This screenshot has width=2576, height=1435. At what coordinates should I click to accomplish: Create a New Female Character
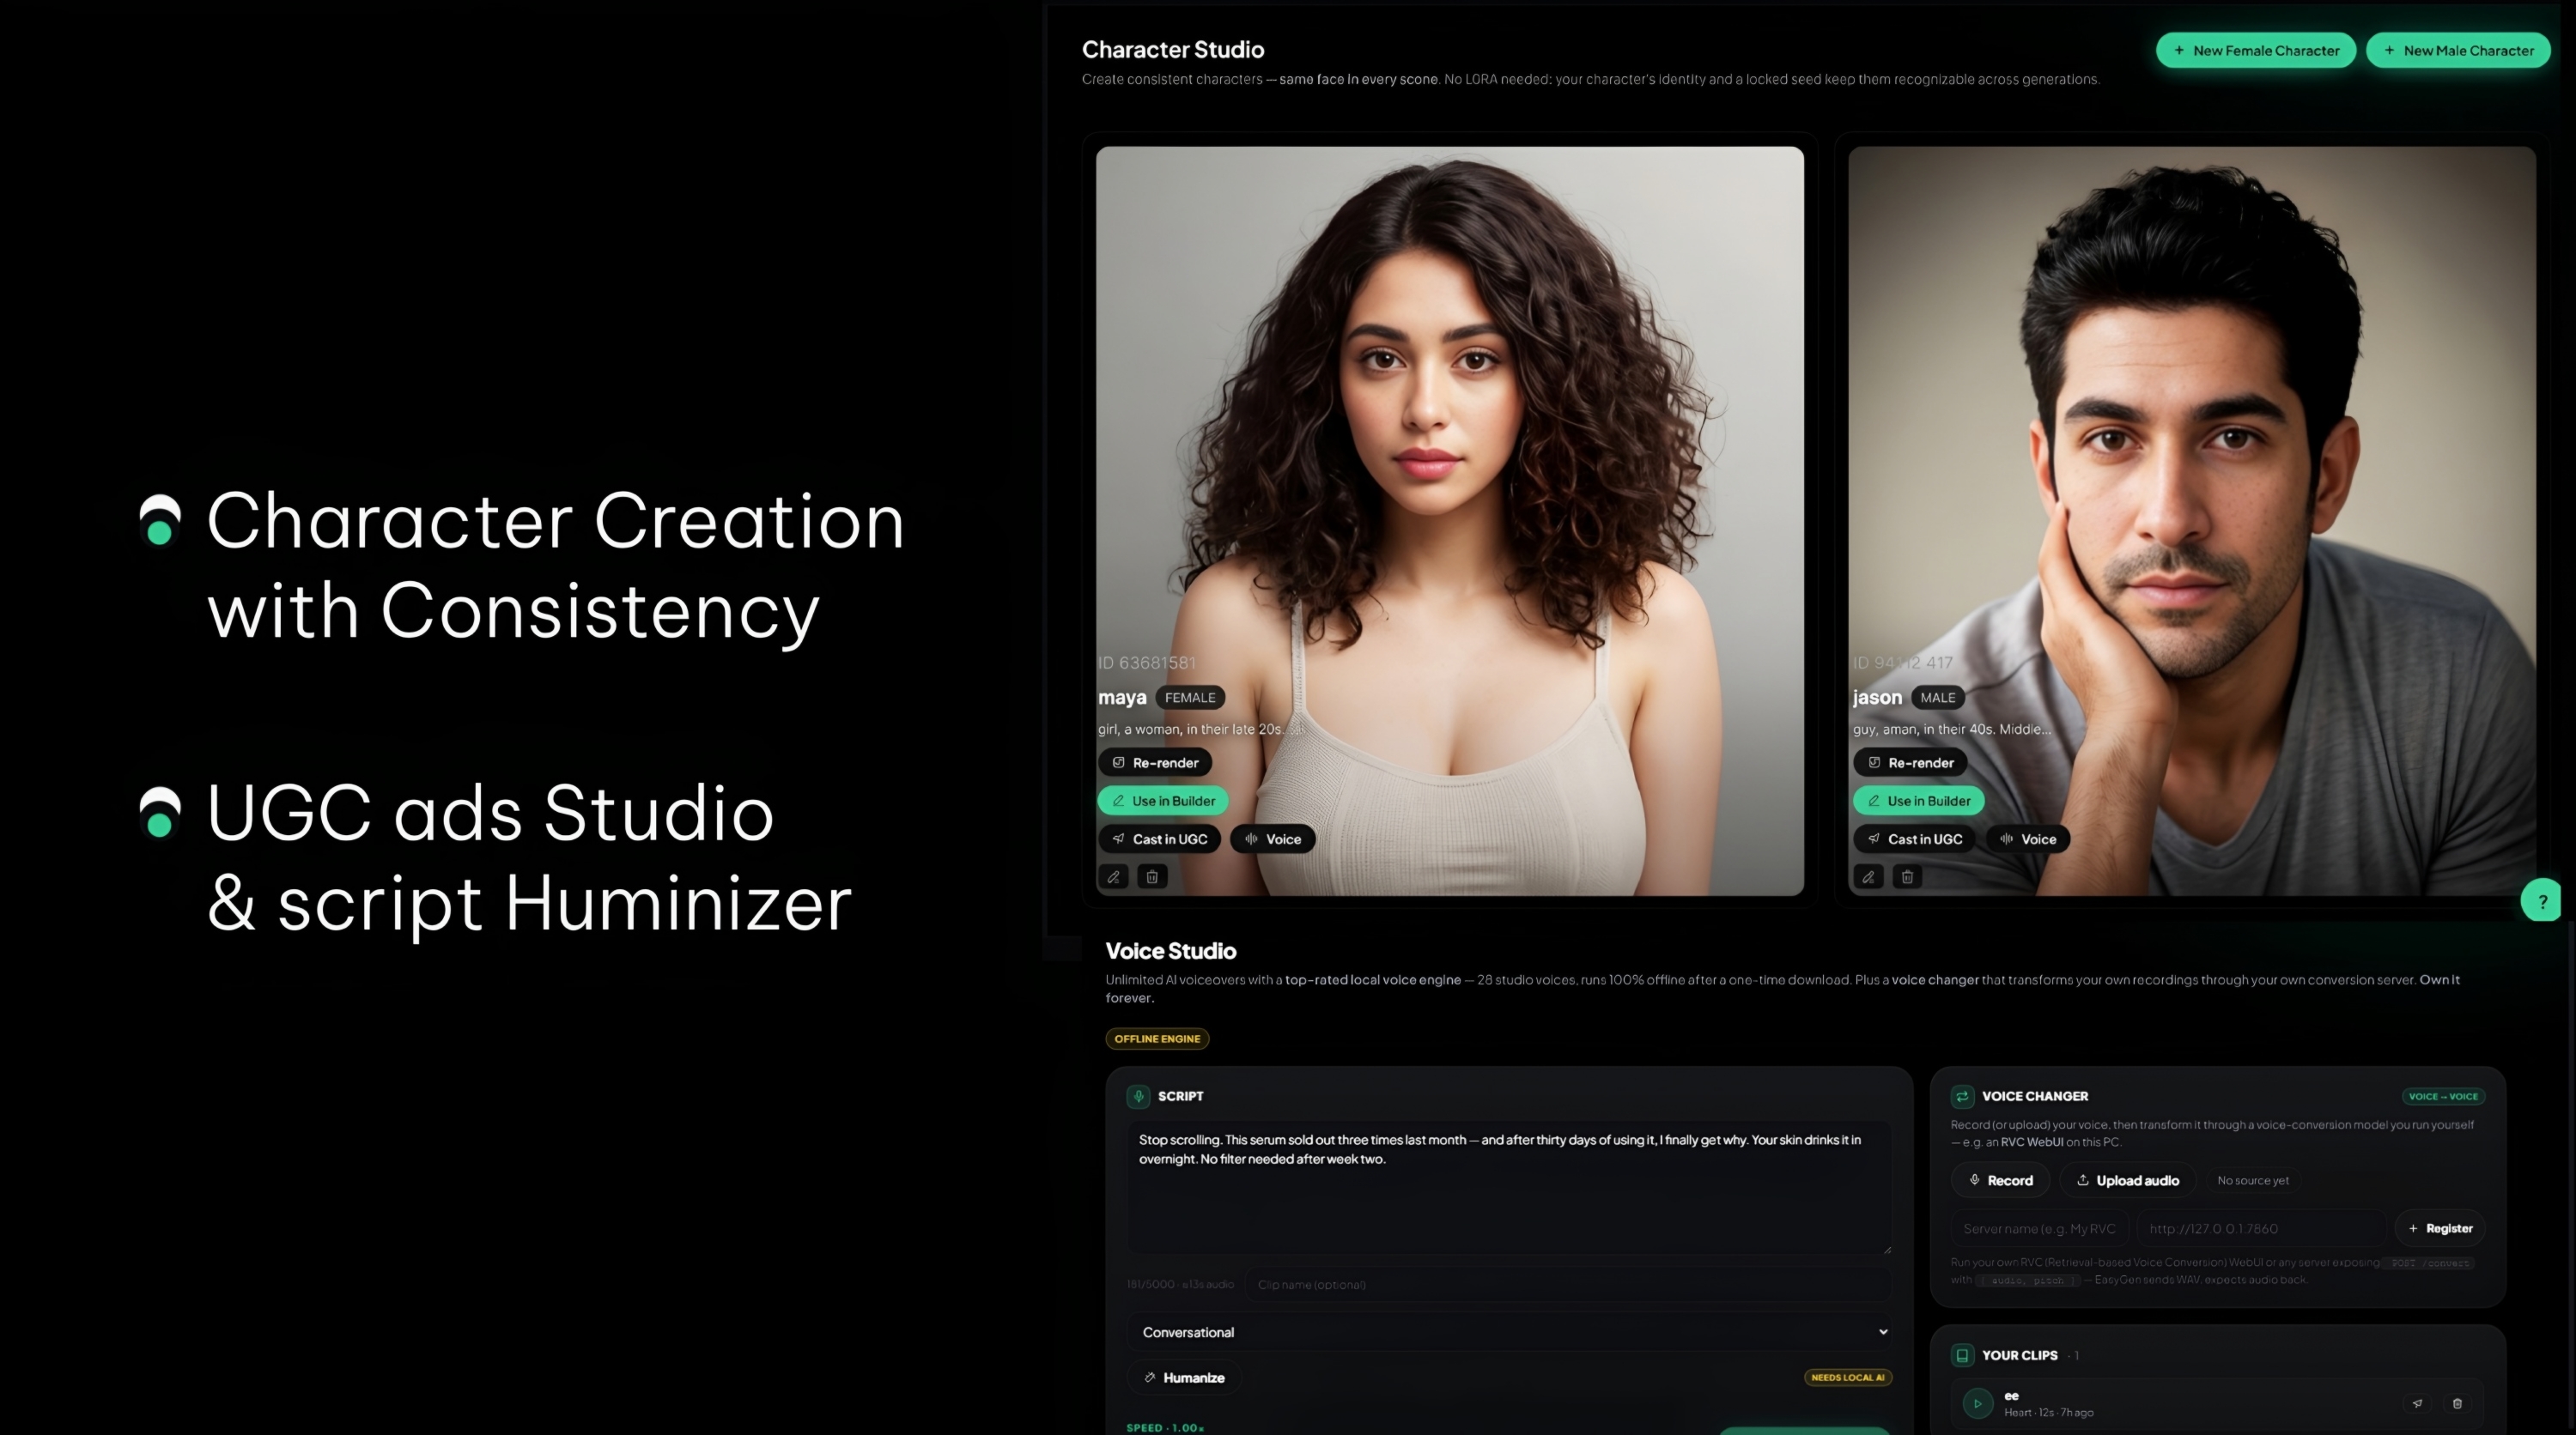[2255, 50]
